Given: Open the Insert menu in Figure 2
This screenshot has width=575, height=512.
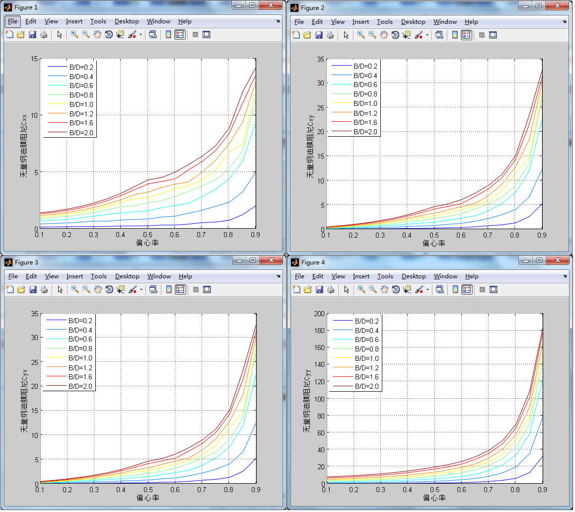Looking at the screenshot, I should [360, 22].
